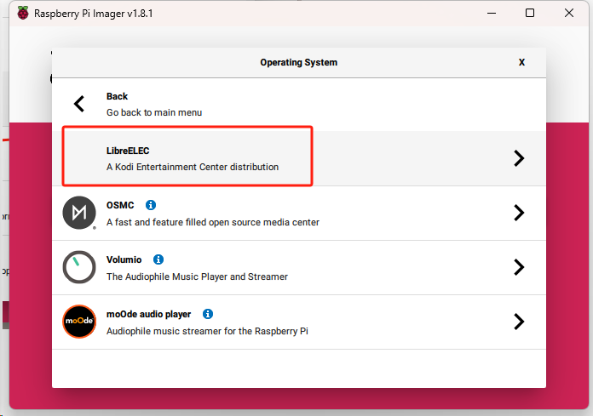Minimize the Raspberry Pi Imager window
The image size is (593, 416).
pyautogui.click(x=492, y=13)
